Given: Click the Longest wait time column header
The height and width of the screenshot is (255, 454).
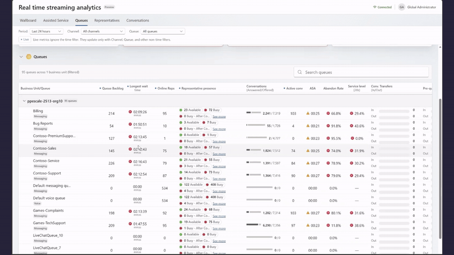Looking at the screenshot, I should click(138, 88).
